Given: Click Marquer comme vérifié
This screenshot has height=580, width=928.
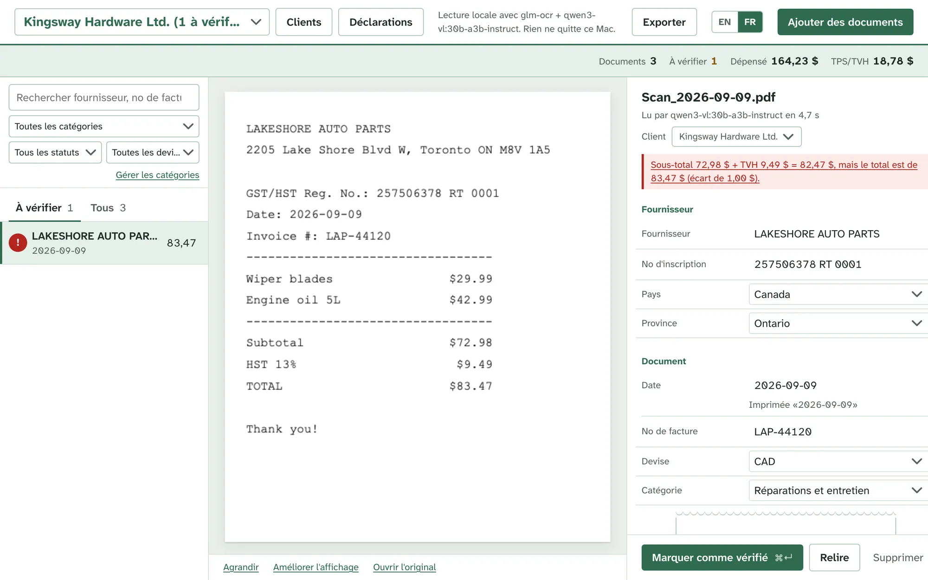Looking at the screenshot, I should point(722,557).
